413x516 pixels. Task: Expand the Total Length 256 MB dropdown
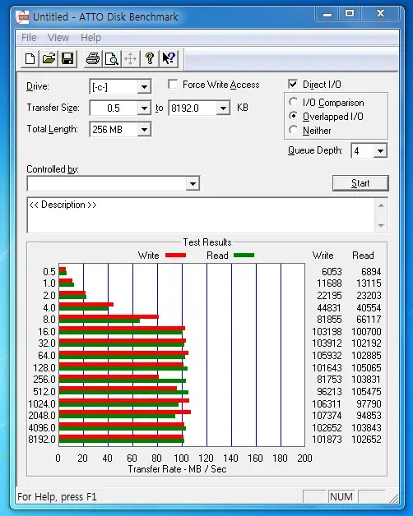(144, 130)
